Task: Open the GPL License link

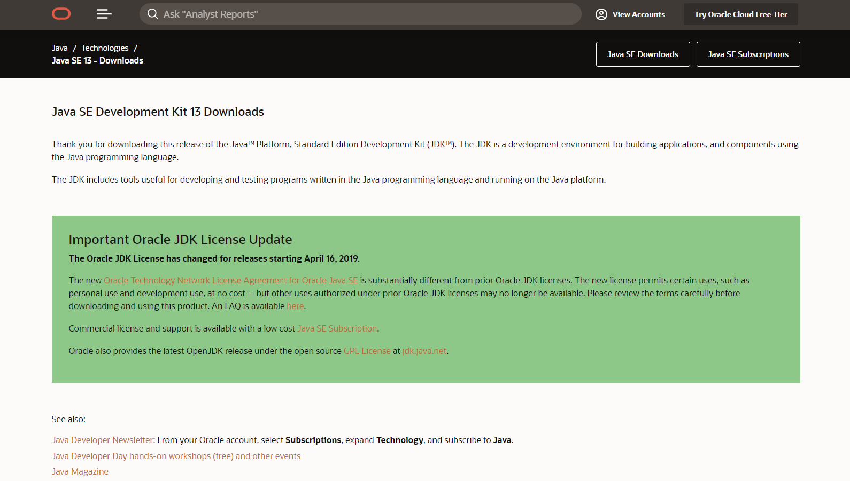Action: coord(367,351)
